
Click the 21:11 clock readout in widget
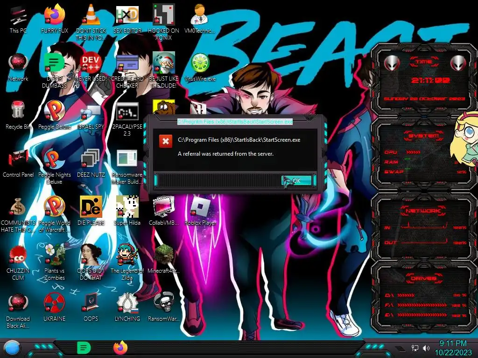tap(430, 81)
